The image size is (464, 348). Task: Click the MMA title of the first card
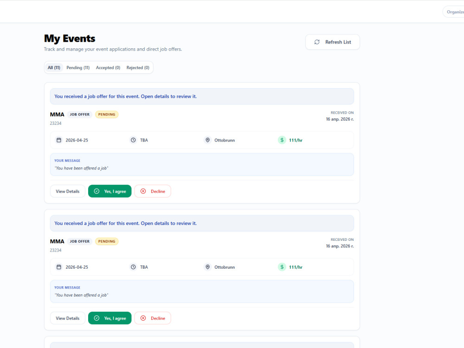coord(57,115)
